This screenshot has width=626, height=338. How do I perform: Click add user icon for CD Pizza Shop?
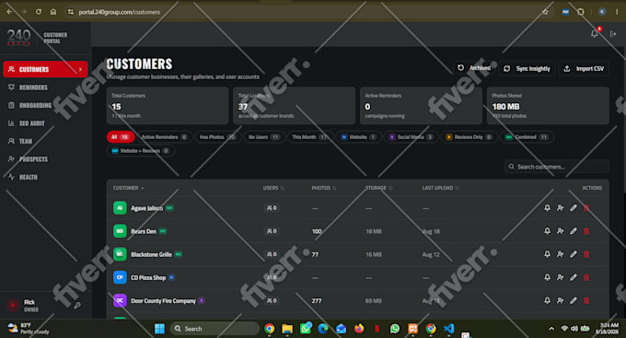click(560, 277)
